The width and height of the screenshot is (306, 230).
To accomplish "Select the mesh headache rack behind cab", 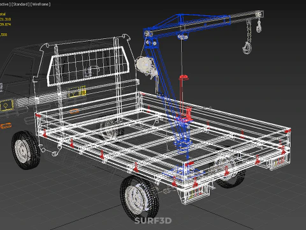I will pos(89,66).
